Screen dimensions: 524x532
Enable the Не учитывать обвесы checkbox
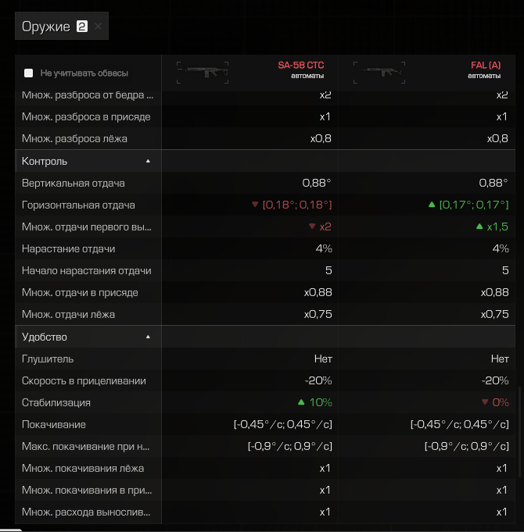[28, 73]
